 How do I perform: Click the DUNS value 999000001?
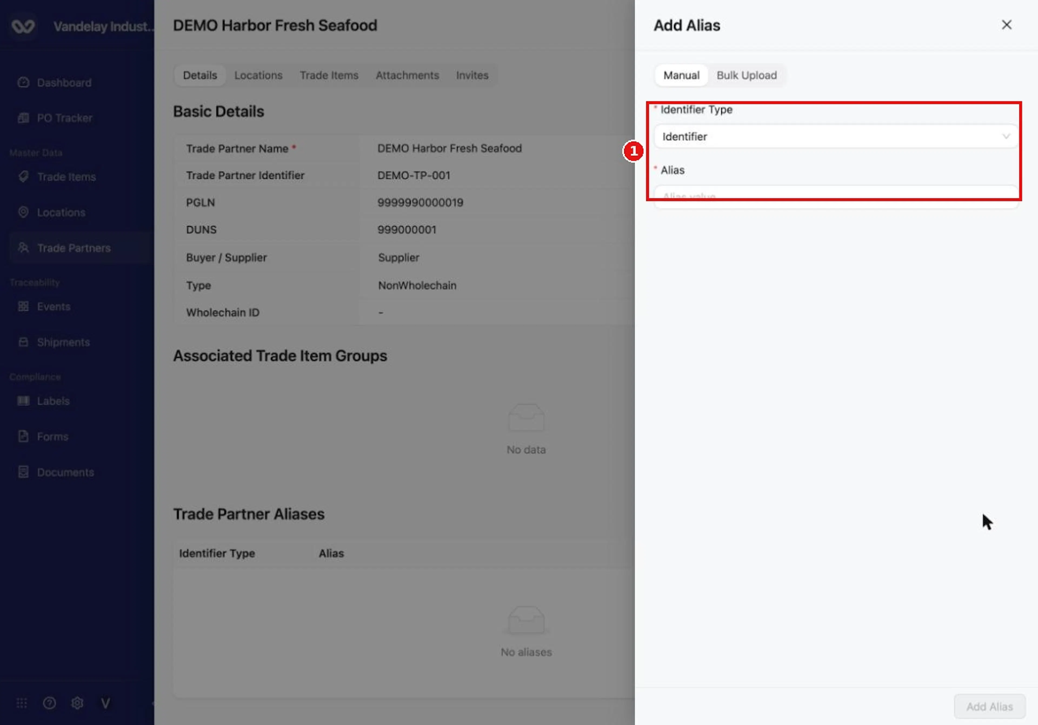[x=407, y=230]
